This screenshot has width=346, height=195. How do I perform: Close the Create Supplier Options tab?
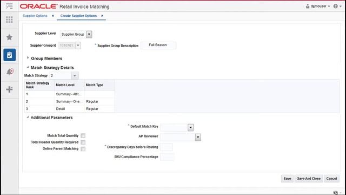[102, 16]
